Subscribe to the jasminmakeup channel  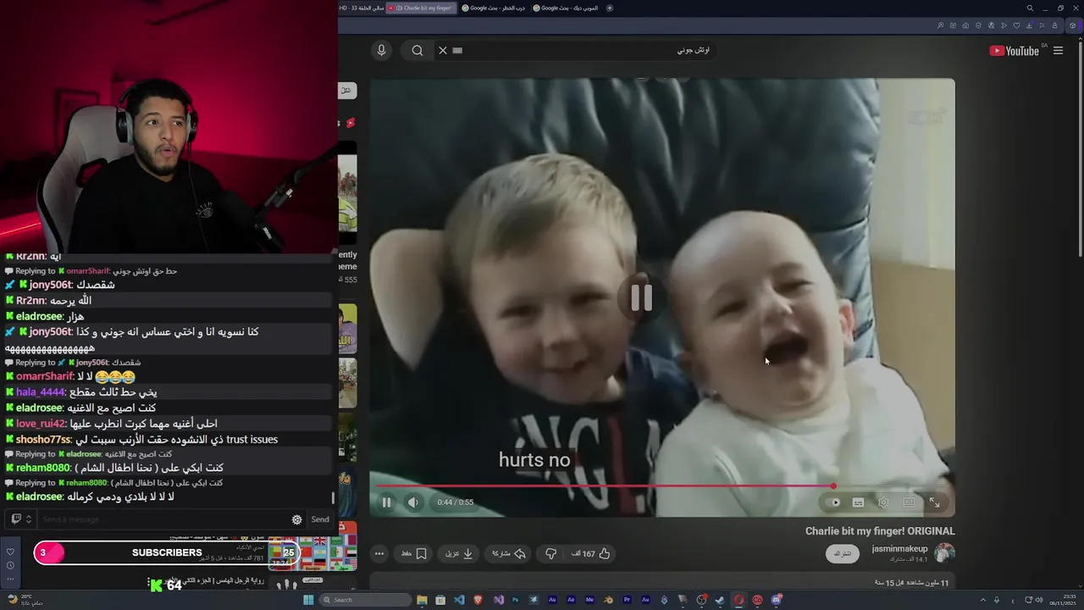(x=842, y=553)
